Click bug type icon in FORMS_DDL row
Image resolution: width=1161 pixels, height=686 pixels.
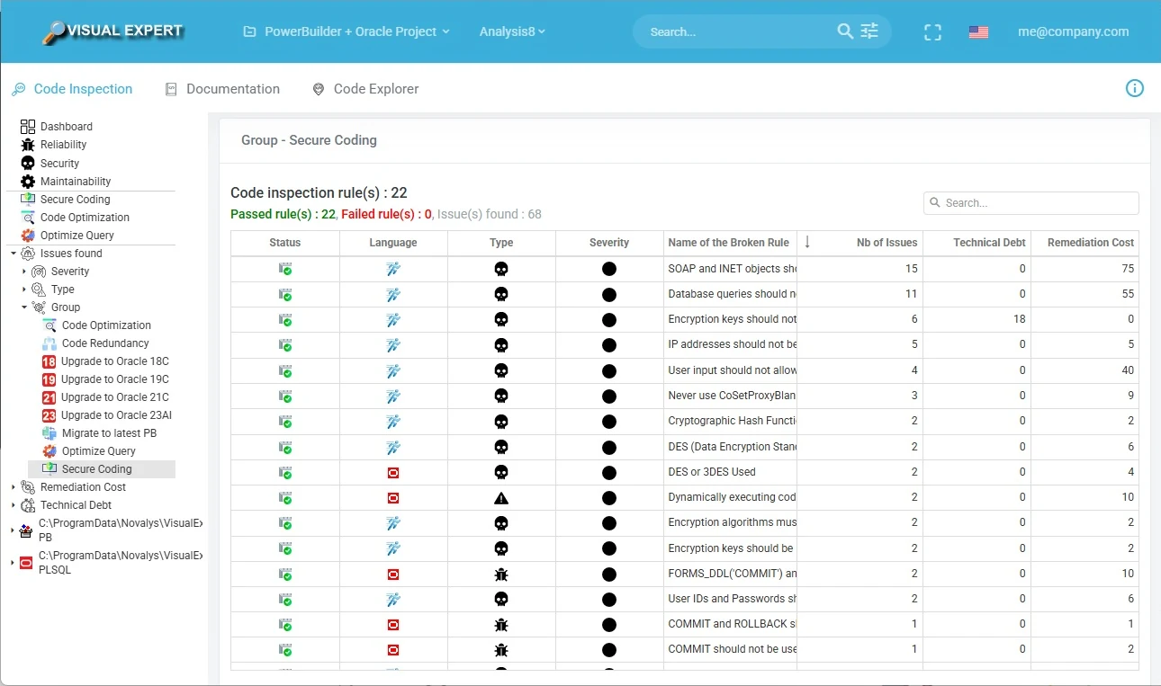501,574
